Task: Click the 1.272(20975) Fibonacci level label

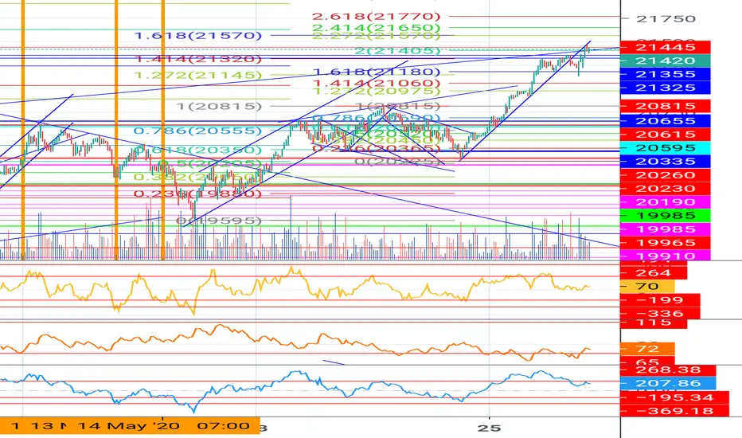Action: [x=377, y=91]
